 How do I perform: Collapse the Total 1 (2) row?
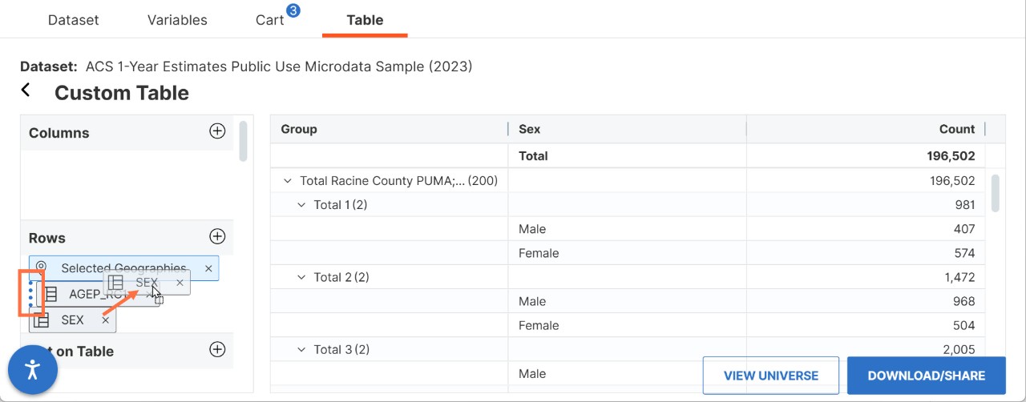pos(301,205)
